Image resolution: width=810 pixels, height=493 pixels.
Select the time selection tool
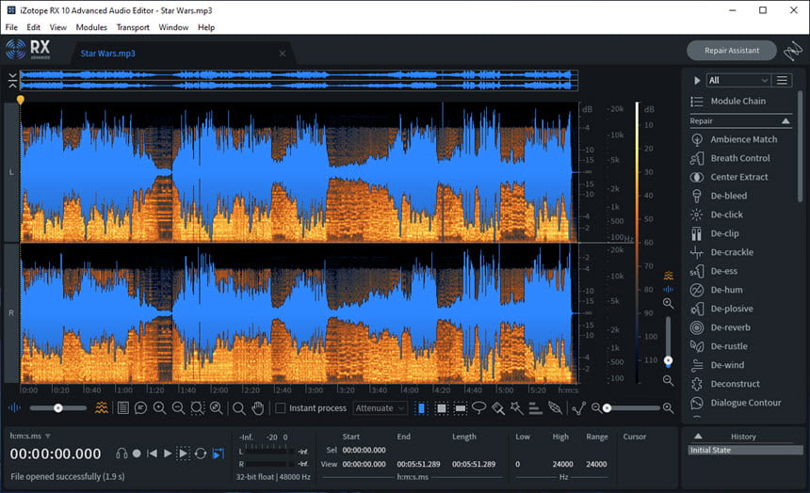click(422, 408)
